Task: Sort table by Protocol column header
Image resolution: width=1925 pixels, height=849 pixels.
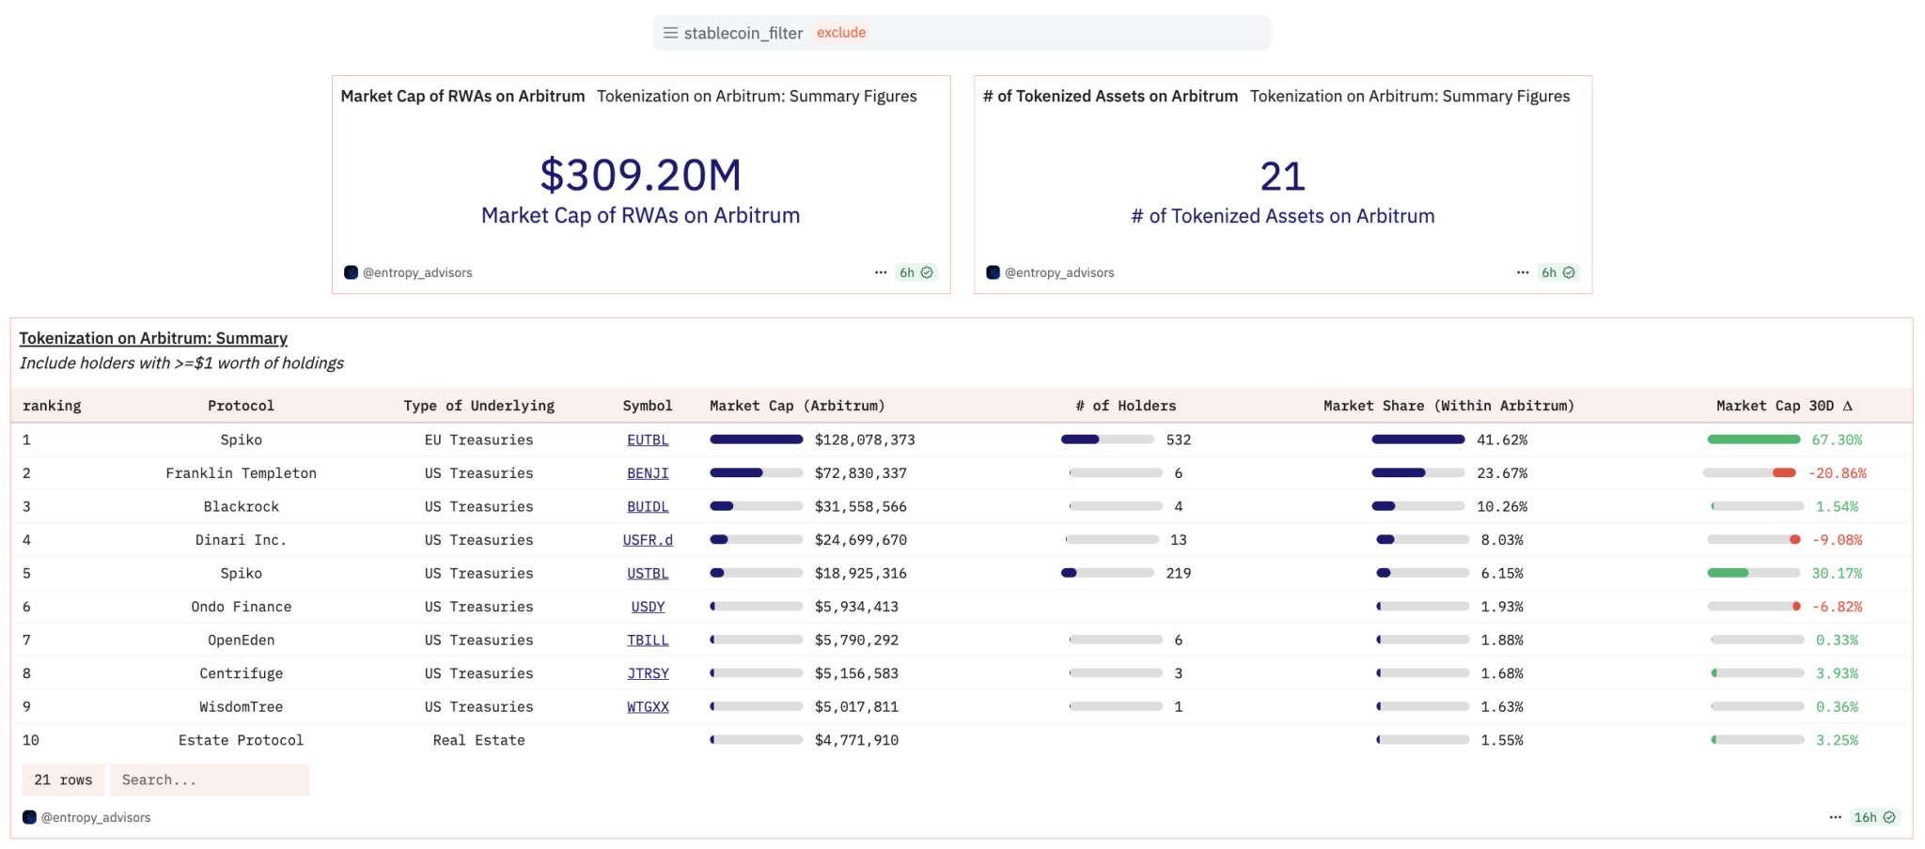Action: [x=241, y=406]
